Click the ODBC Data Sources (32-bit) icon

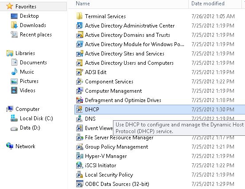pos(80,184)
